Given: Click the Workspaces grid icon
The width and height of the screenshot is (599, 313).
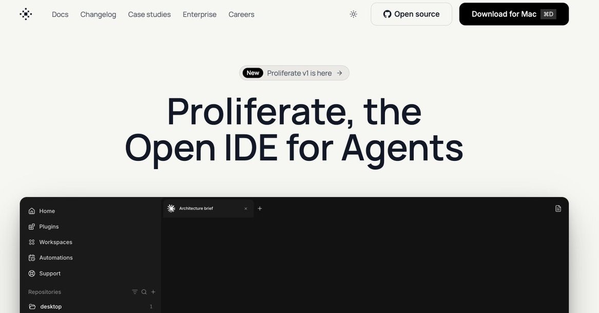Looking at the screenshot, I should (32, 242).
